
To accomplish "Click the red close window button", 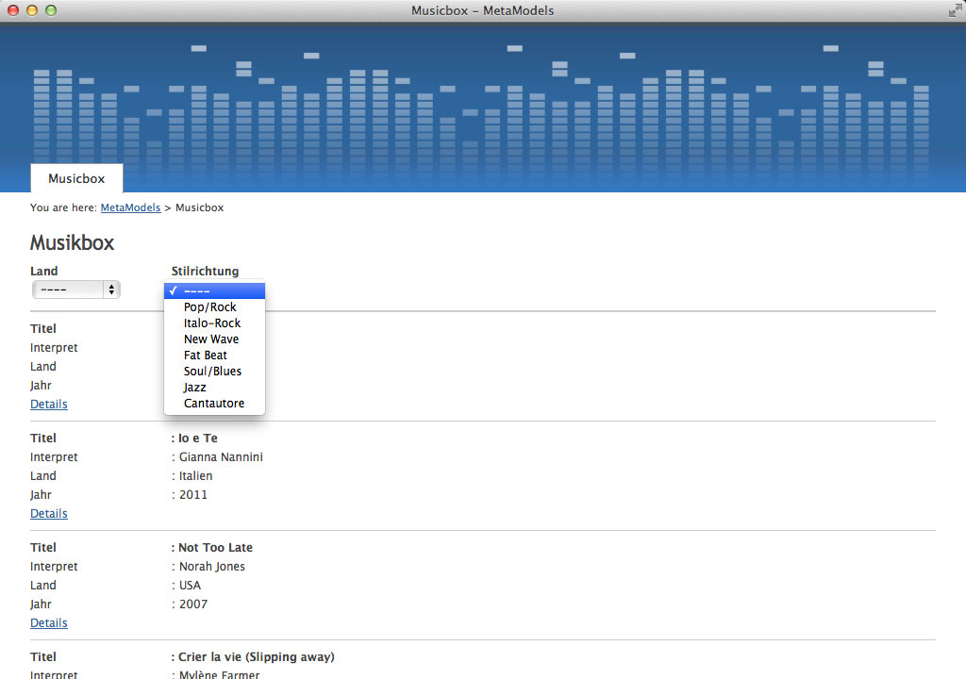I will pyautogui.click(x=13, y=10).
